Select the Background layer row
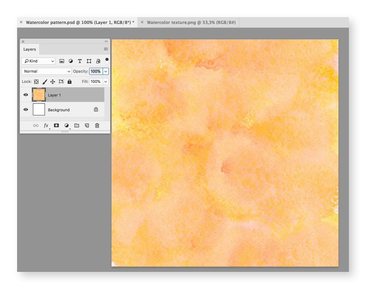Image resolution: width=366 pixels, height=289 pixels. 62,110
